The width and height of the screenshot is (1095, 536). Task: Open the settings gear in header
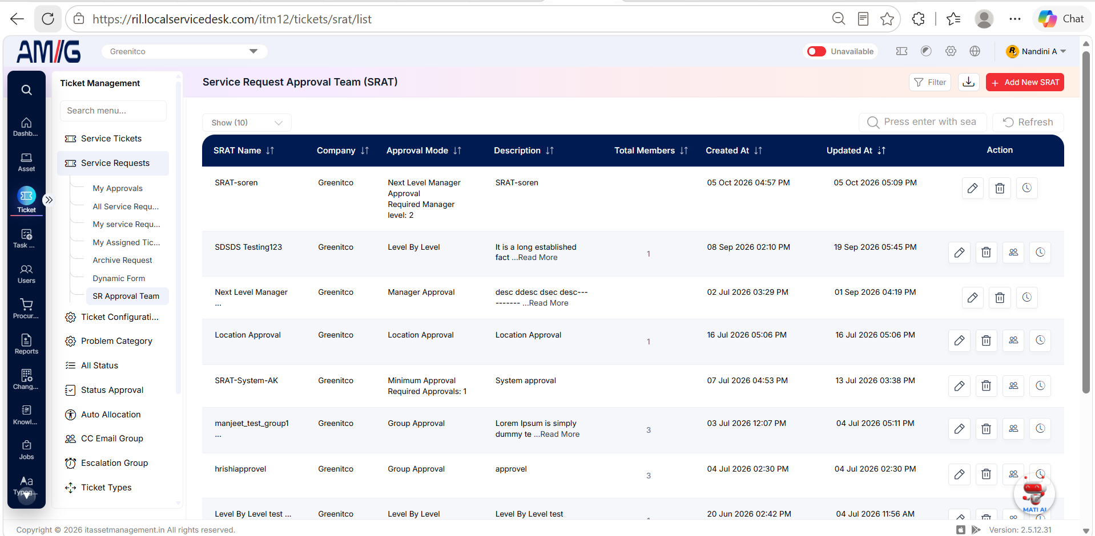(951, 51)
